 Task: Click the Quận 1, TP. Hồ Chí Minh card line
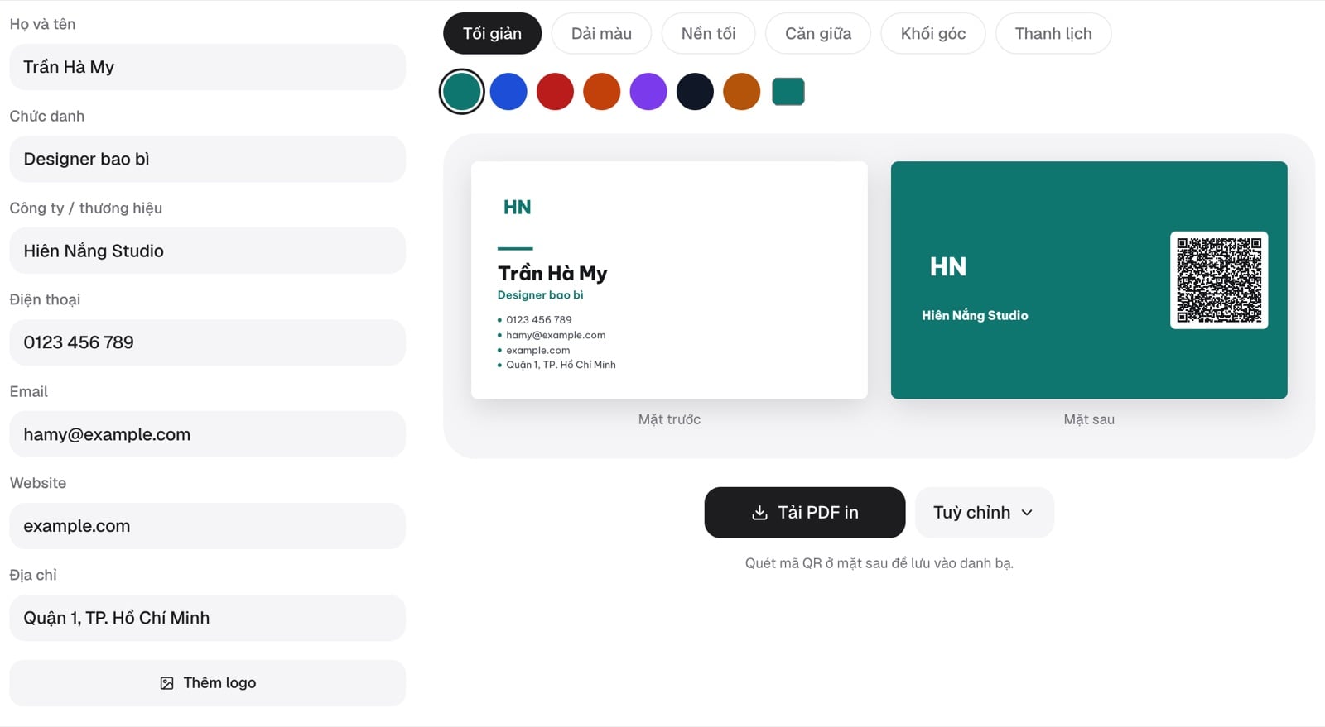[561, 365]
